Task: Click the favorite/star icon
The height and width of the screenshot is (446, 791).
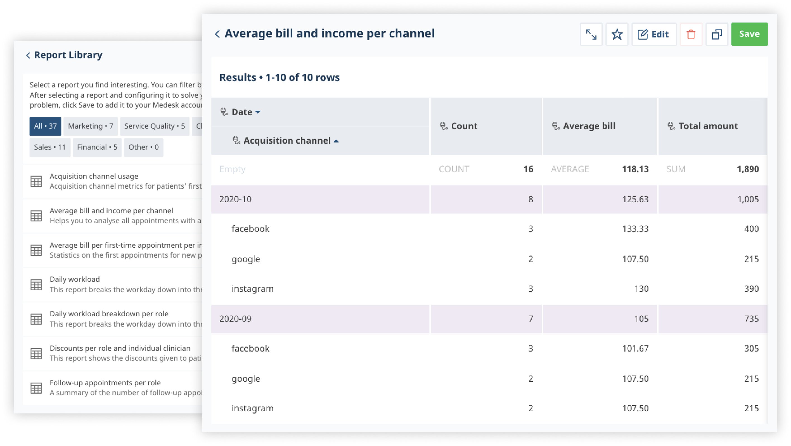Action: click(x=617, y=34)
